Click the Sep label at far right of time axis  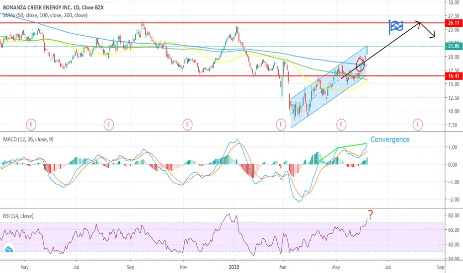pyautogui.click(x=441, y=267)
